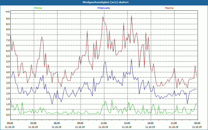Screen dimensions: 208x130
Task: Click the 09:00 time axis label
Action: pos(81,123)
